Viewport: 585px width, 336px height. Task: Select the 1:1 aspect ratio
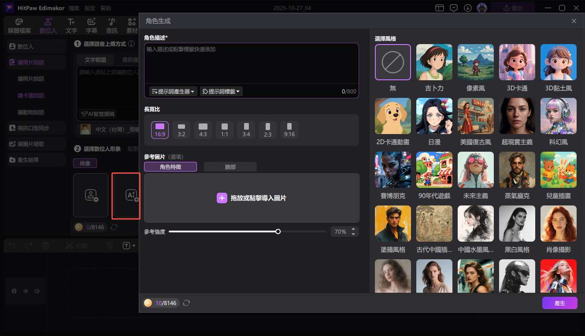tap(224, 130)
